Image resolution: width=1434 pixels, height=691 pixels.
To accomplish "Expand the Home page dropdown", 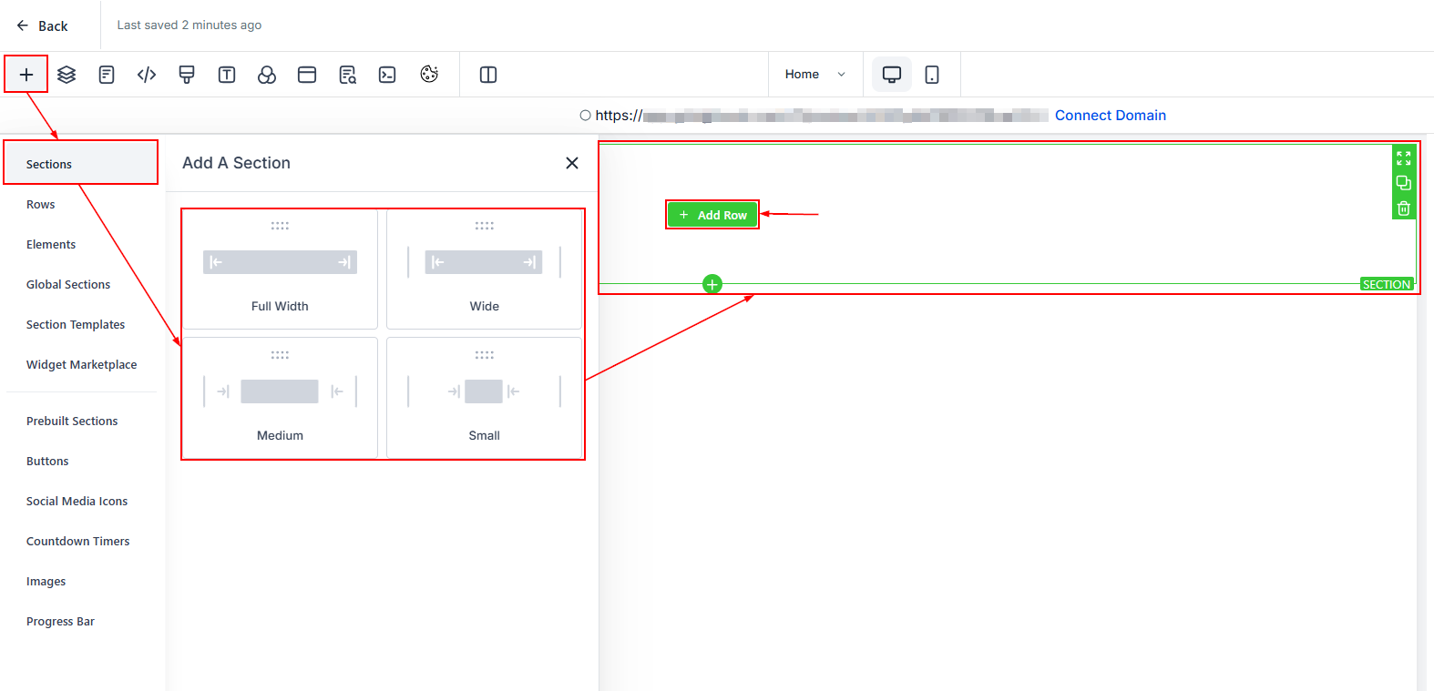I will [x=815, y=75].
